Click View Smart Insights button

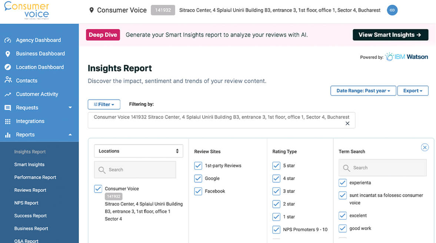(x=390, y=35)
